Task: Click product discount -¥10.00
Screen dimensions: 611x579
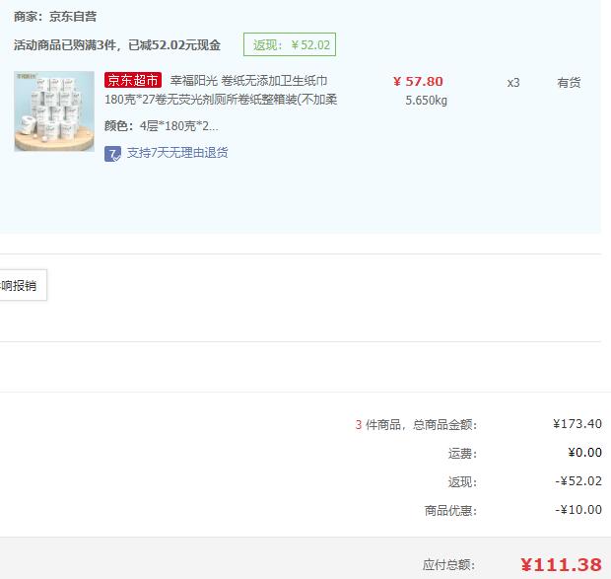Action: tap(578, 510)
